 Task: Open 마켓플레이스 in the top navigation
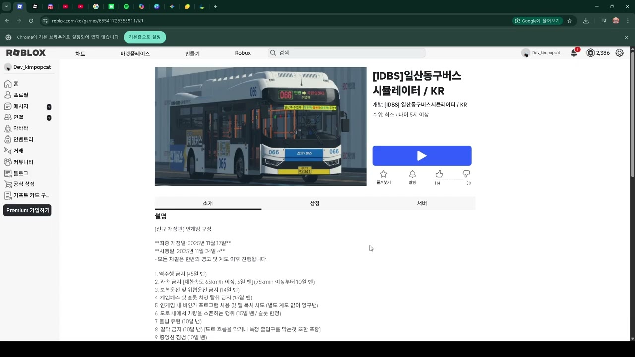(x=135, y=53)
